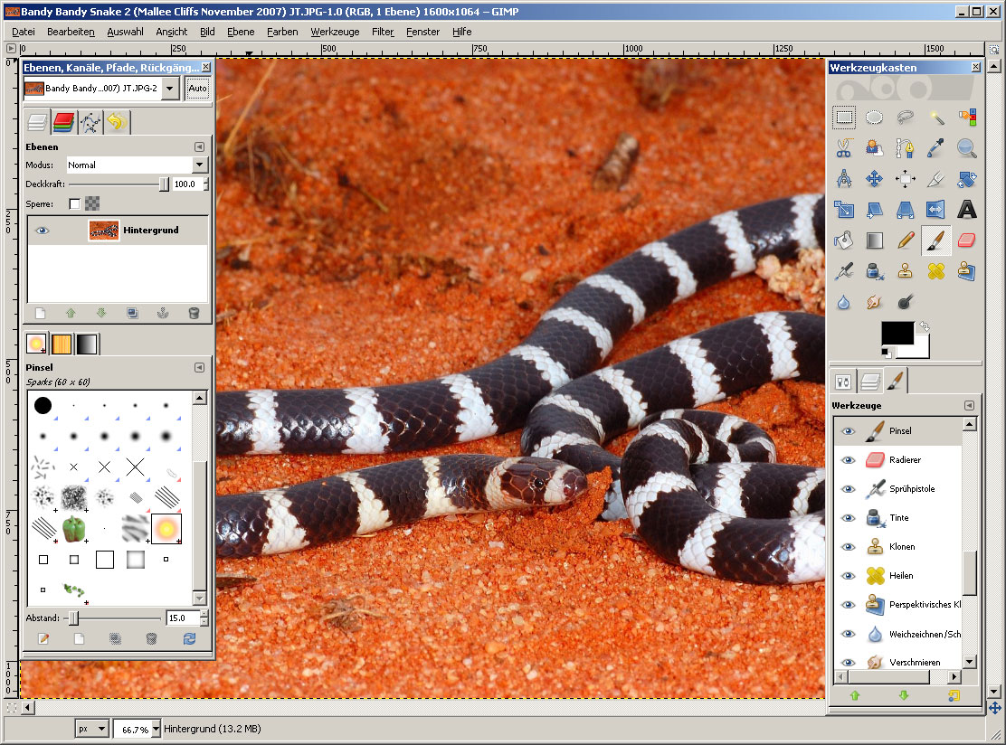Image resolution: width=1006 pixels, height=745 pixels.
Task: Toggle visibility eye for Klonen tool
Action: coord(849,547)
